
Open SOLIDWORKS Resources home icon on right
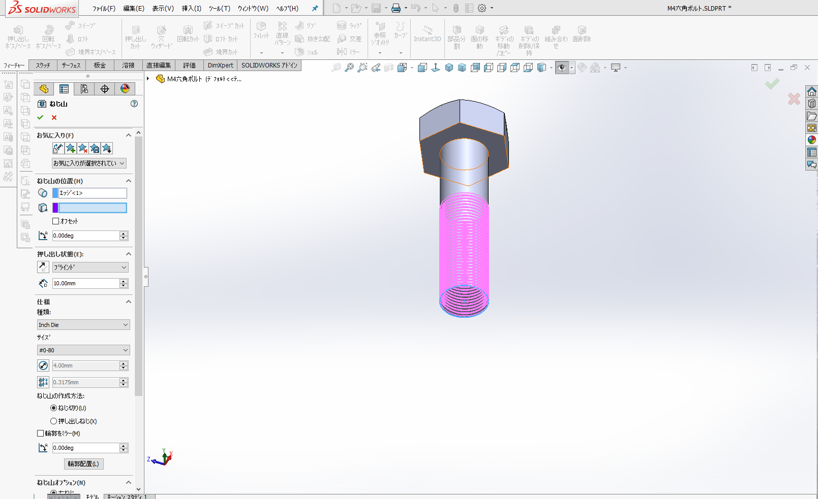811,91
